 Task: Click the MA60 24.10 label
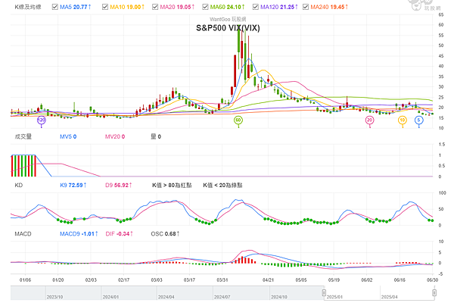pyautogui.click(x=227, y=7)
